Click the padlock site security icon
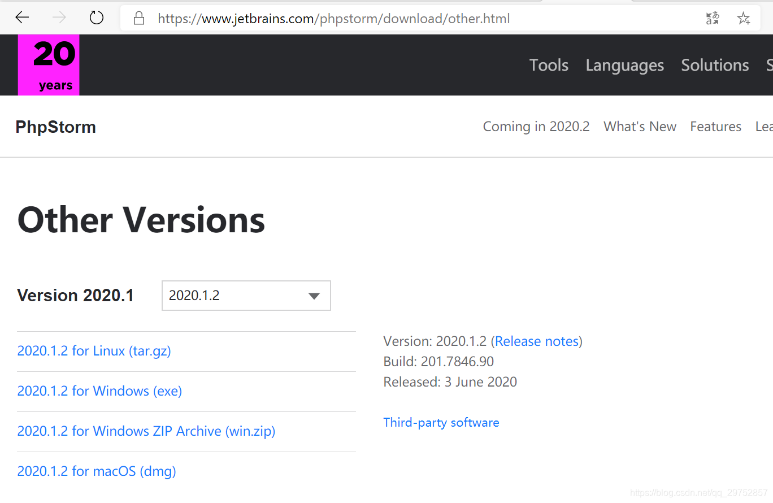This screenshot has height=503, width=773. click(x=139, y=19)
